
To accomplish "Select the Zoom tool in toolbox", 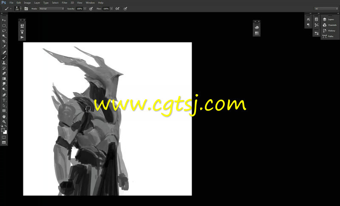I will (4, 122).
